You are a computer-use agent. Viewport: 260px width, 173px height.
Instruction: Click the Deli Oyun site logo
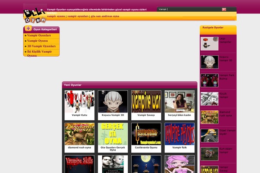(x=35, y=16)
